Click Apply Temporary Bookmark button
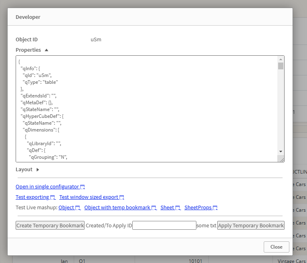 [x=251, y=225]
